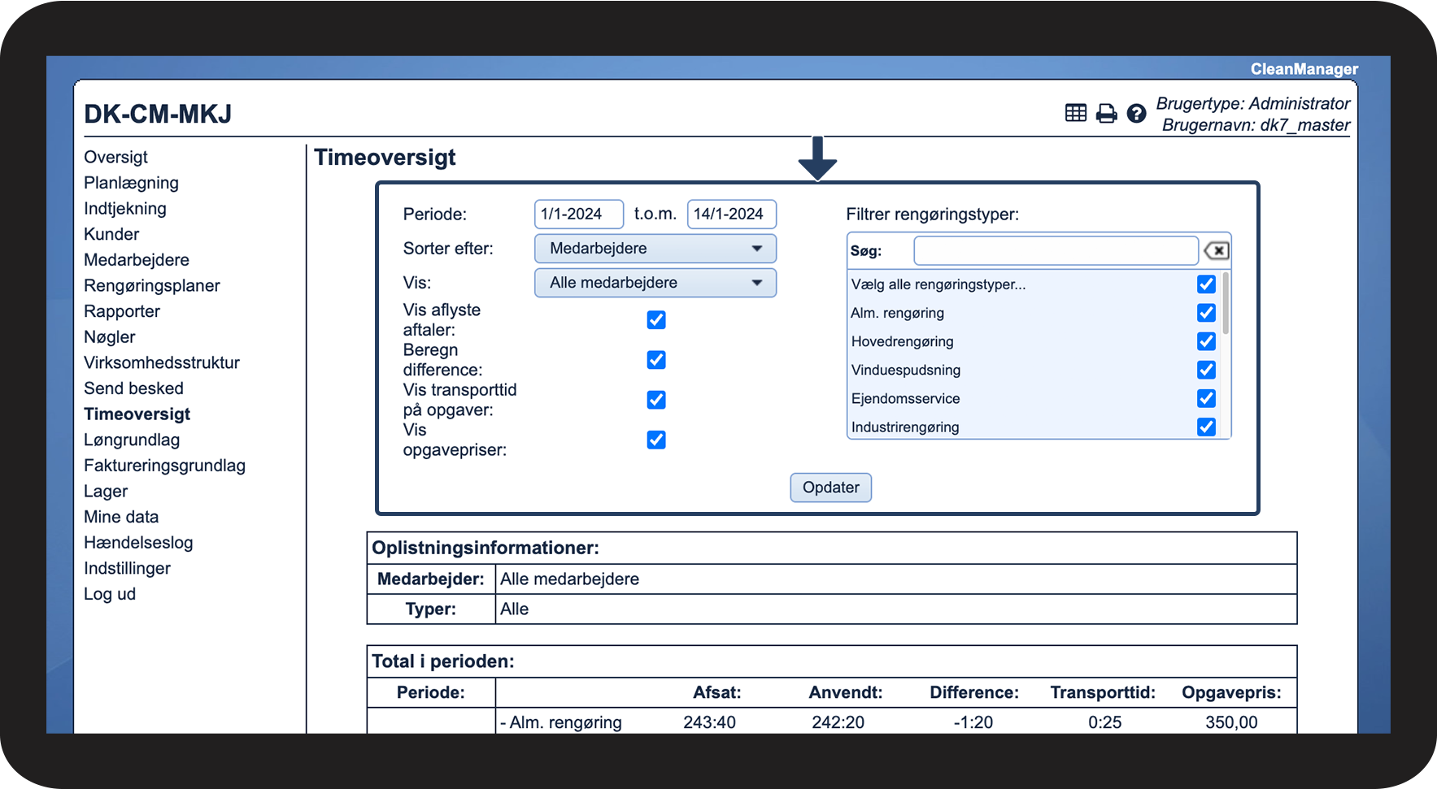Screen dimensions: 1437x789
Task: Click Log ud link
Action: (x=110, y=594)
